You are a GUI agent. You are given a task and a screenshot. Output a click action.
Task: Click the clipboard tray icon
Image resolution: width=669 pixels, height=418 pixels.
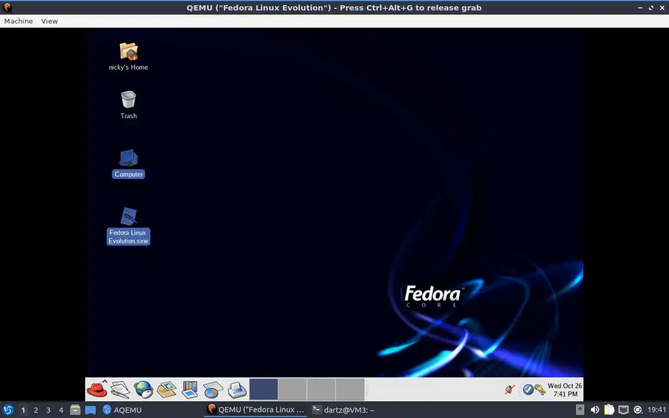pos(609,410)
